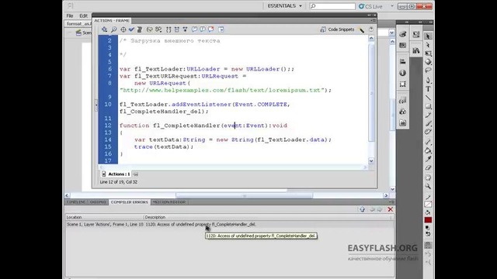Click the Collapse selection icon

point(177,29)
